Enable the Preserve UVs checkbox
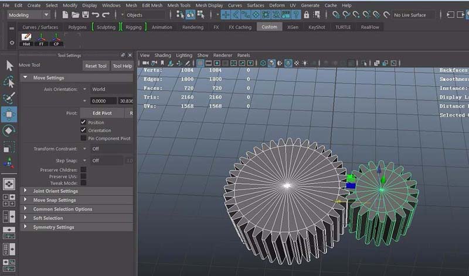Screen dimensions: 469x276 coord(83,176)
